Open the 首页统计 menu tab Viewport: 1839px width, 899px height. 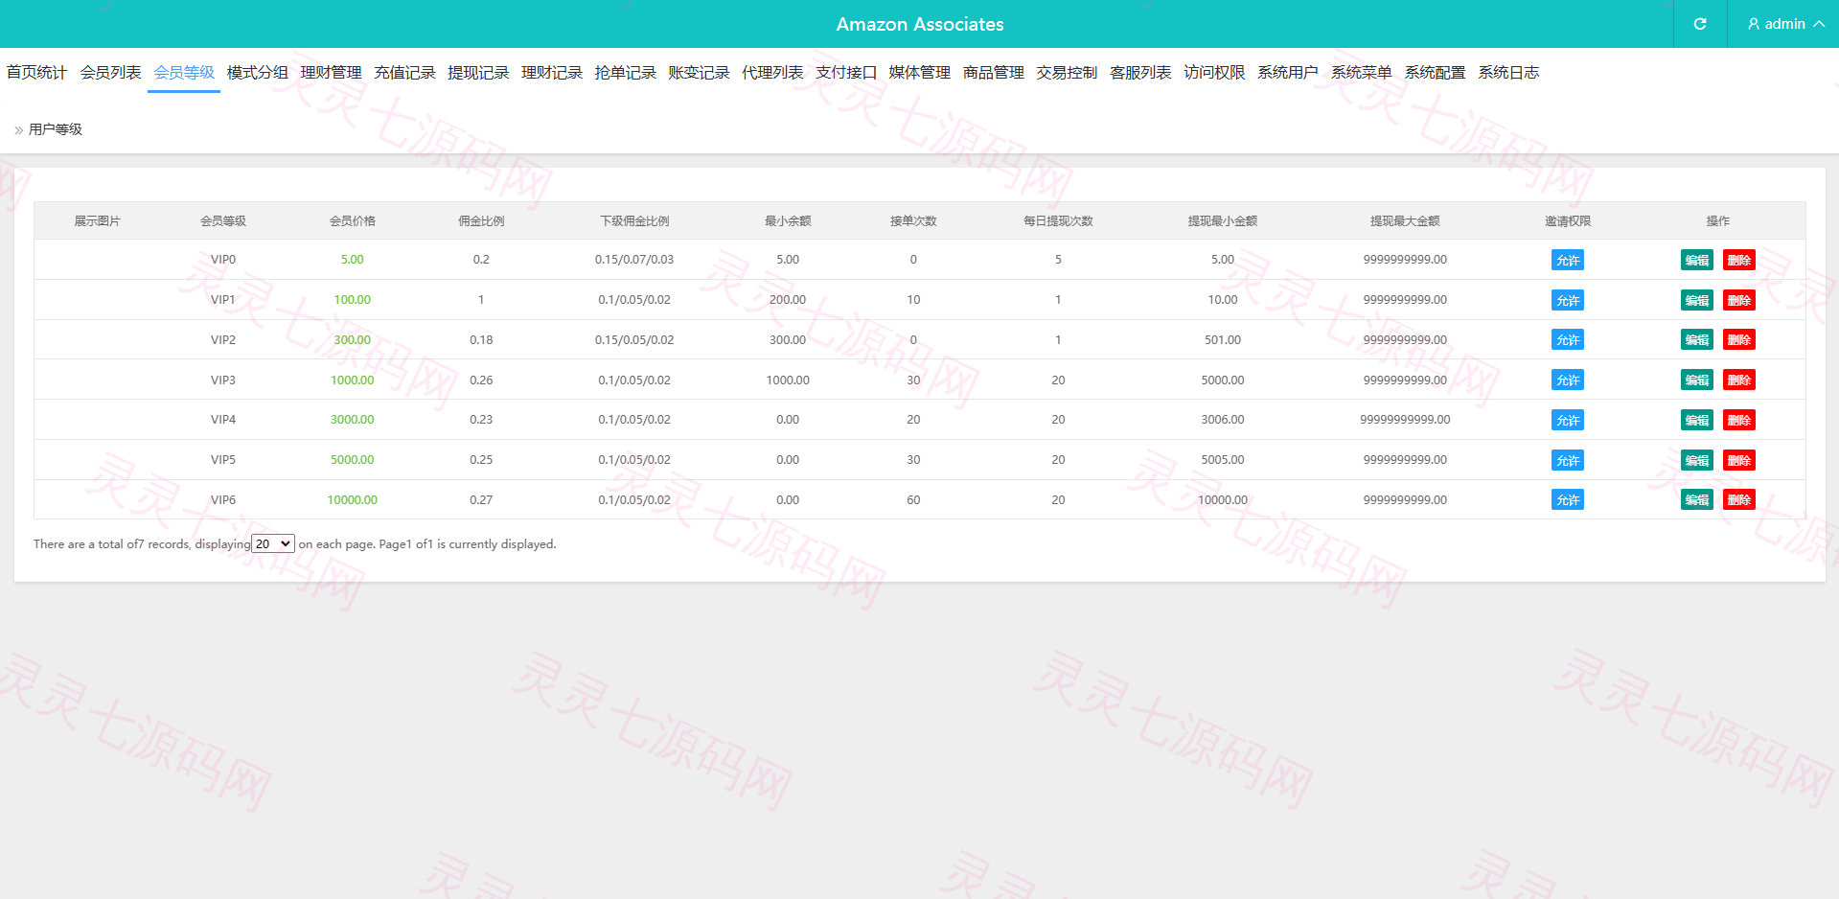point(36,73)
